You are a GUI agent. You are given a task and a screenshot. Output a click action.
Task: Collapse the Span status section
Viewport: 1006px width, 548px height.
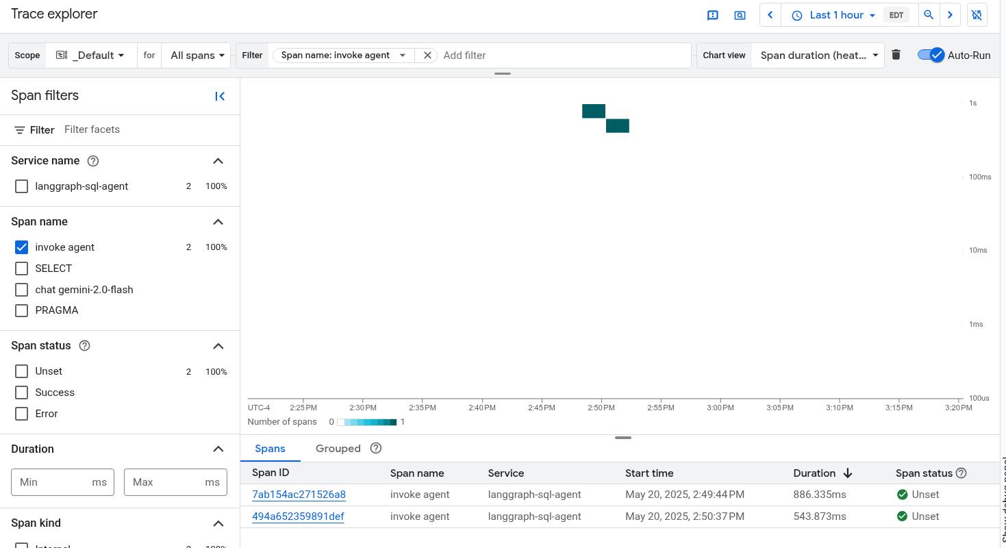pyautogui.click(x=218, y=346)
